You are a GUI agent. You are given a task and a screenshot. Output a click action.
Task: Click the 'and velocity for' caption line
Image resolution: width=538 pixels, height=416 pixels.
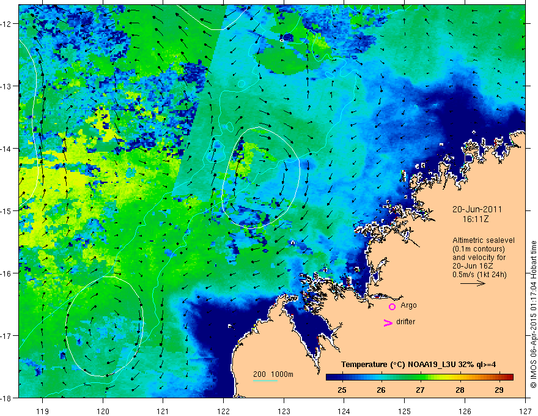click(479, 258)
